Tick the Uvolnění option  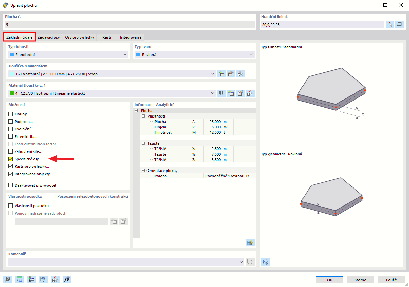(11, 129)
